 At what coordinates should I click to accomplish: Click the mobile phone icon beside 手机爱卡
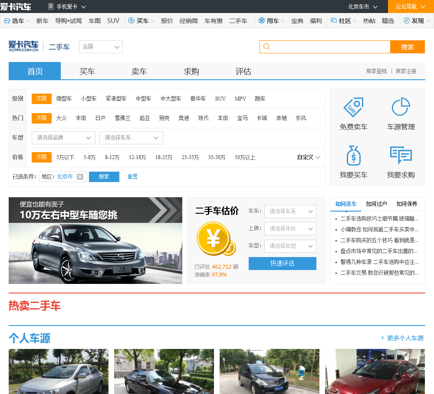tap(51, 7)
